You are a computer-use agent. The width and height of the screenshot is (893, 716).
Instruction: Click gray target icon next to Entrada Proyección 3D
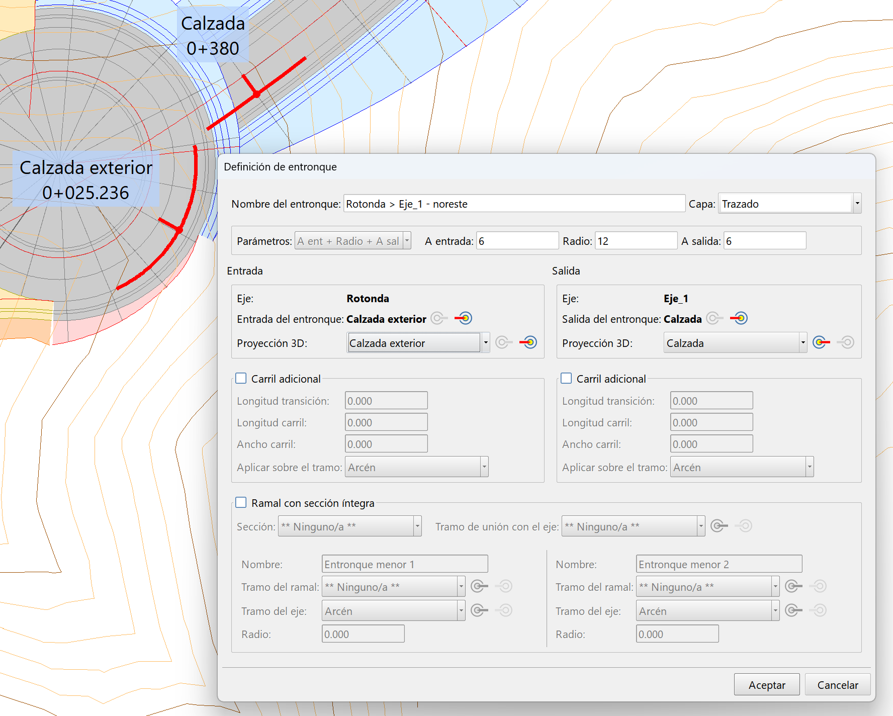[x=504, y=342]
